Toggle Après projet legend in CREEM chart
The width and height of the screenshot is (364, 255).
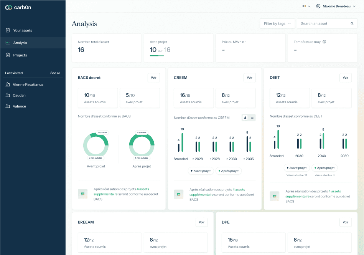(229, 171)
